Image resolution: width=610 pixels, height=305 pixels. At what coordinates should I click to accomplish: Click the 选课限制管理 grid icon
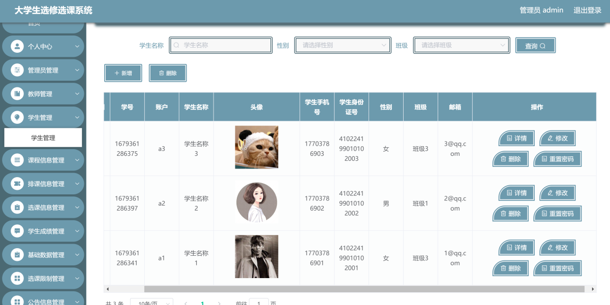coord(17,278)
